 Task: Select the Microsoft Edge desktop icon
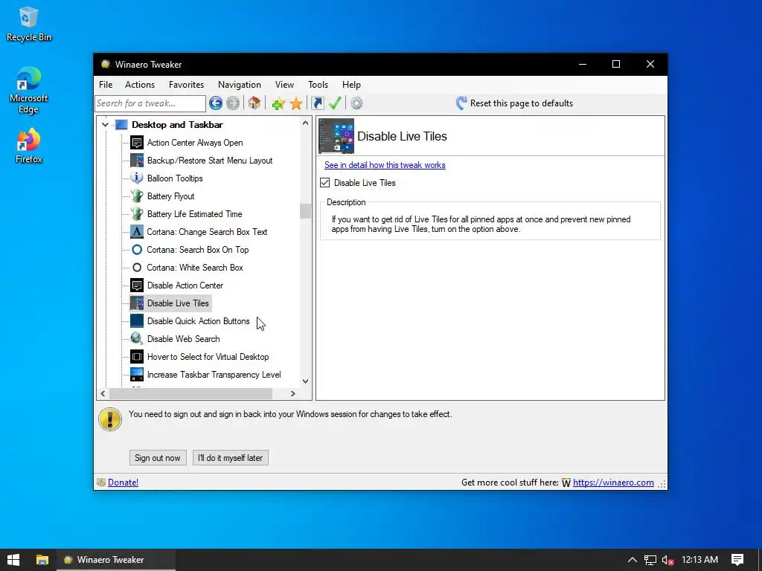point(28,90)
